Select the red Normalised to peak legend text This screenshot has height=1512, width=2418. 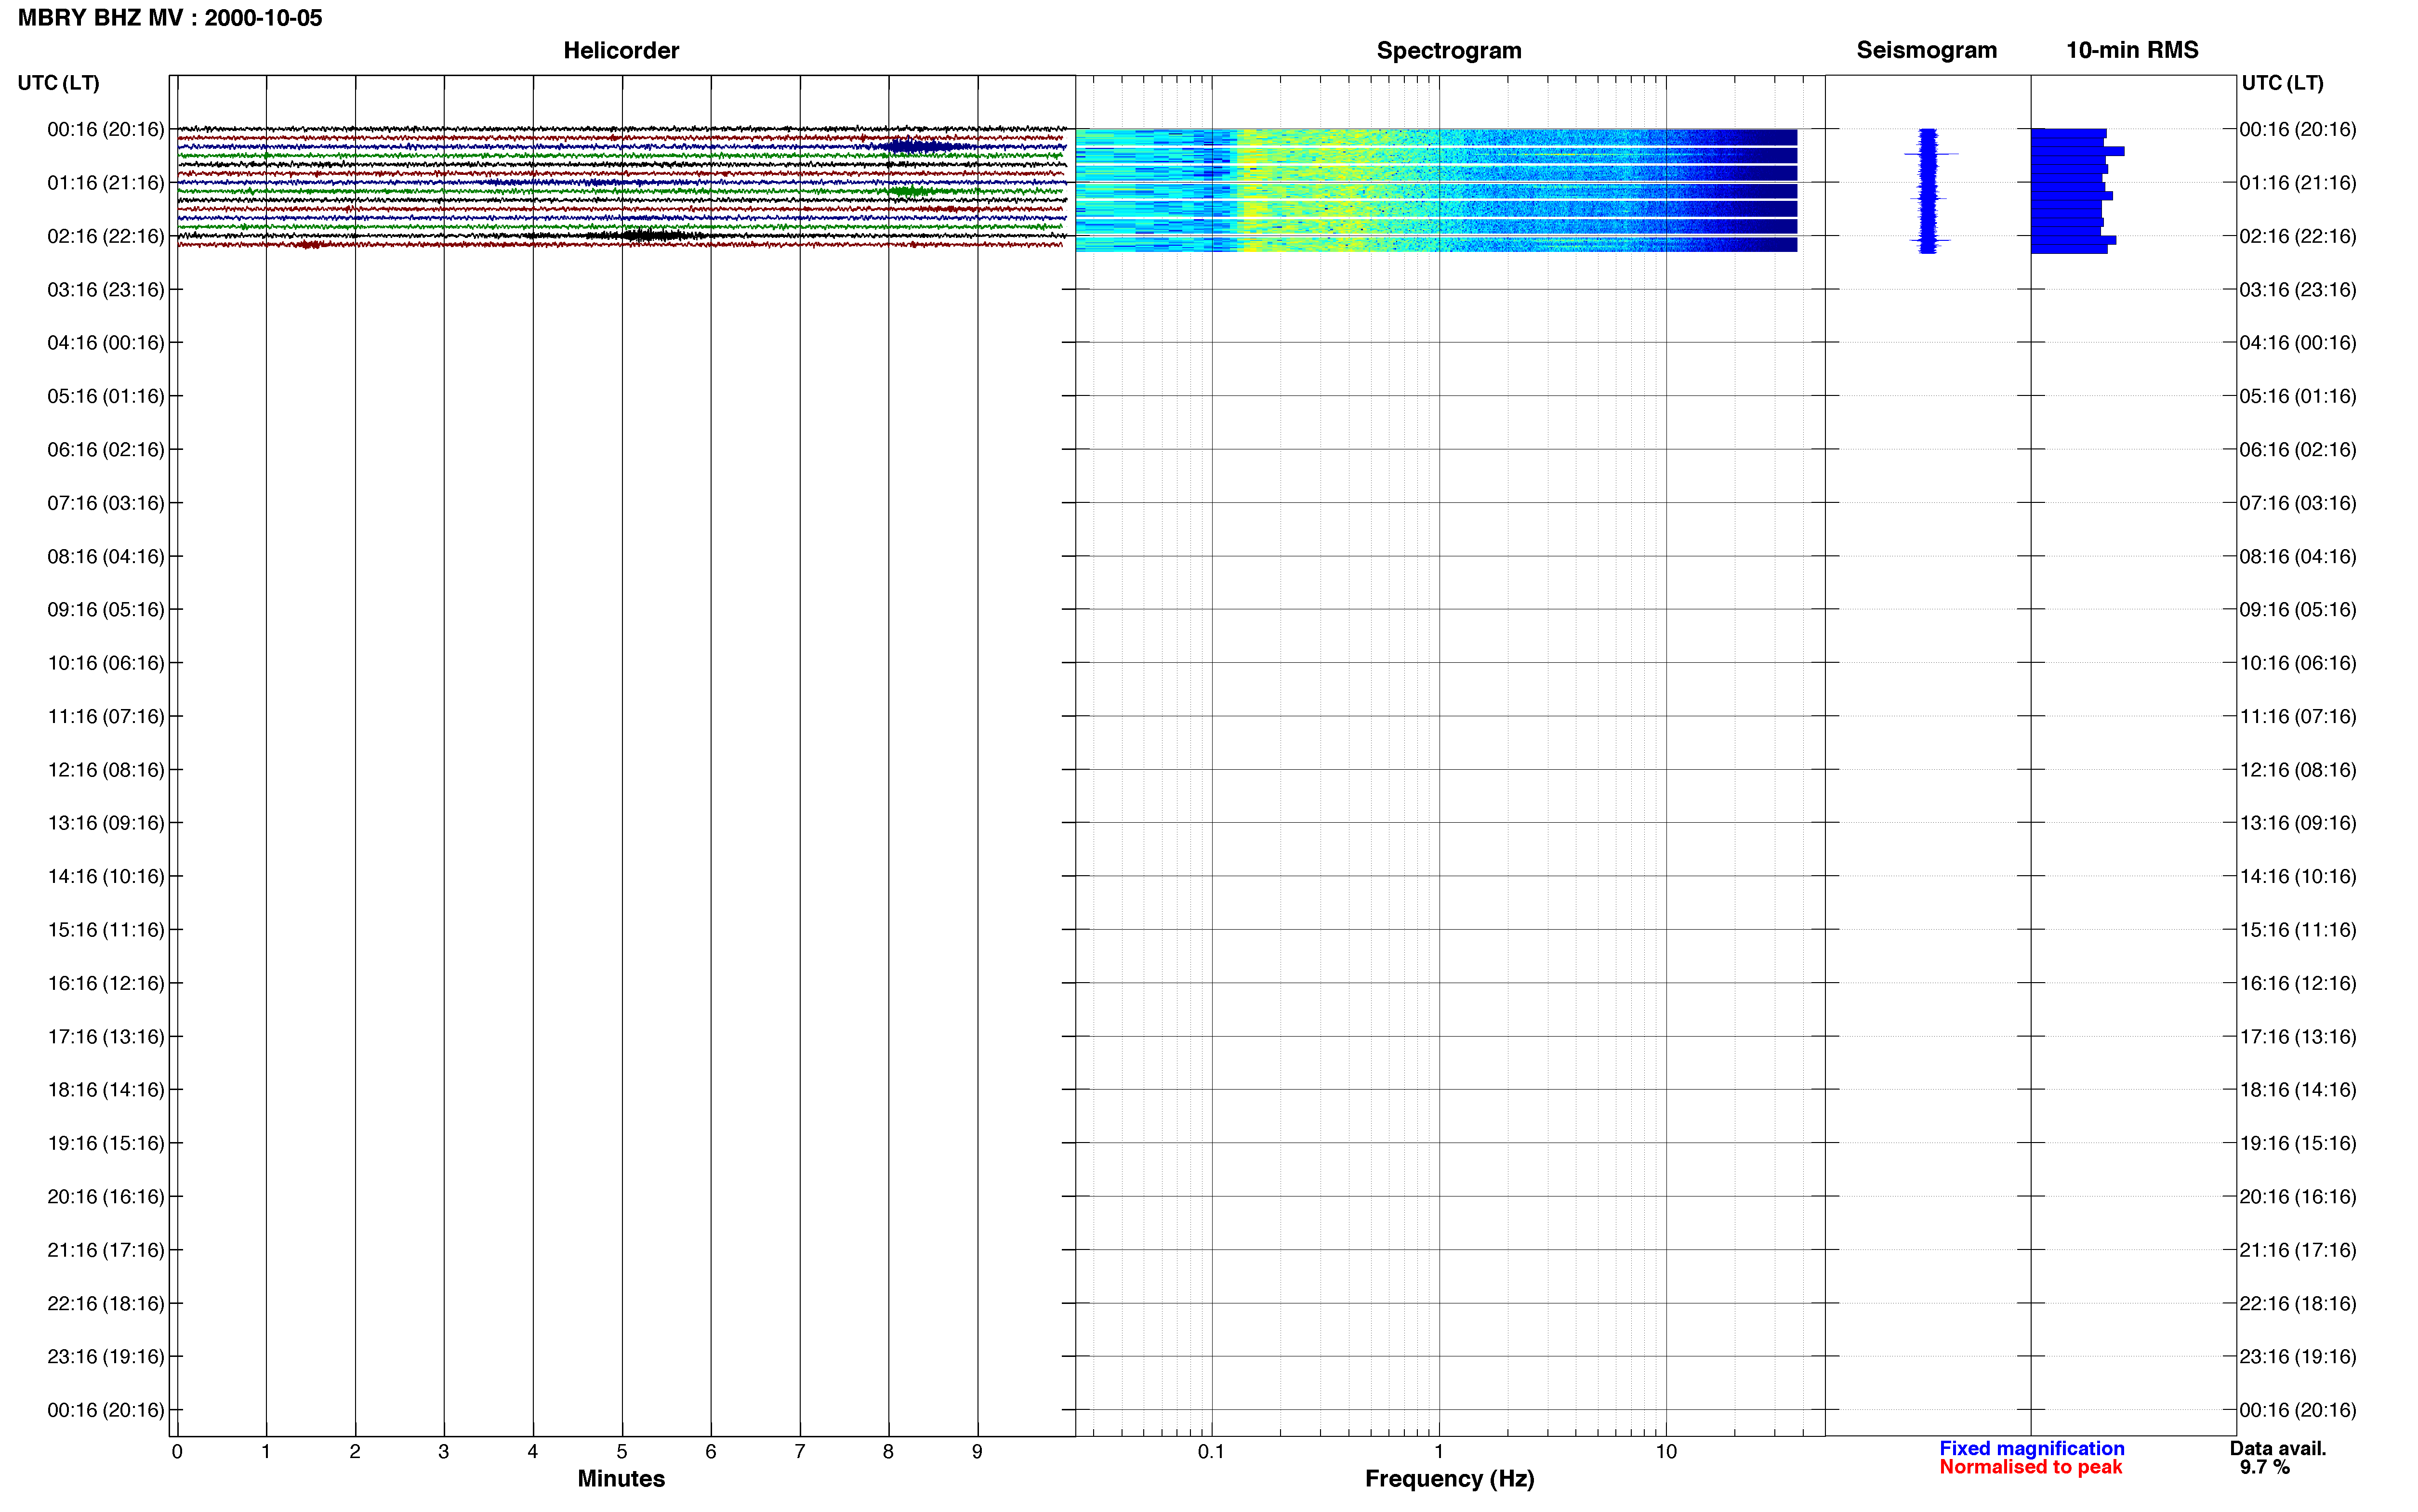(2031, 1467)
